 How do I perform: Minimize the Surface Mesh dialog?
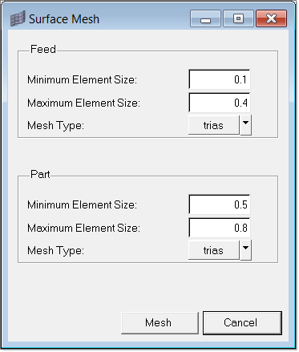(205, 18)
